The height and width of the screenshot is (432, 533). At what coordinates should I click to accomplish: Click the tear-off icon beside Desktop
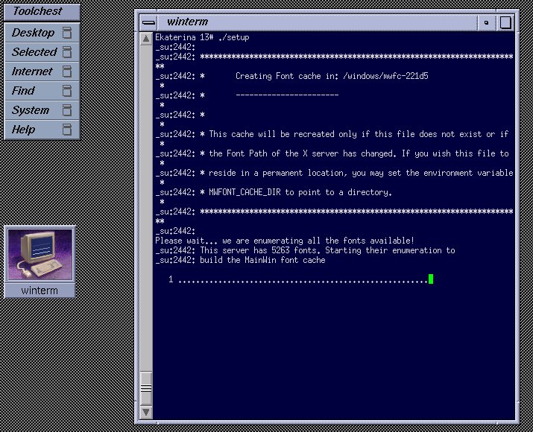(x=68, y=33)
